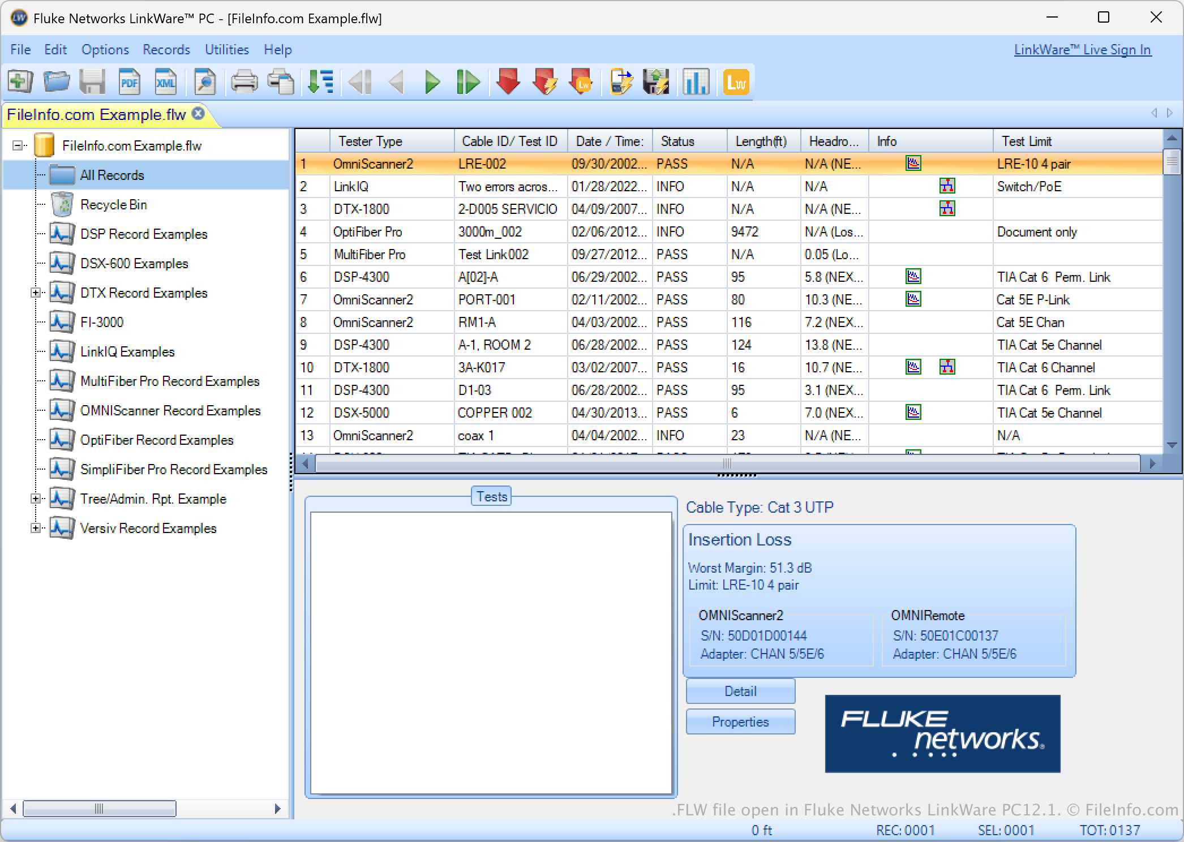The width and height of the screenshot is (1184, 842).
Task: Click the network icon in the LinkIQ row
Action: pos(947,186)
